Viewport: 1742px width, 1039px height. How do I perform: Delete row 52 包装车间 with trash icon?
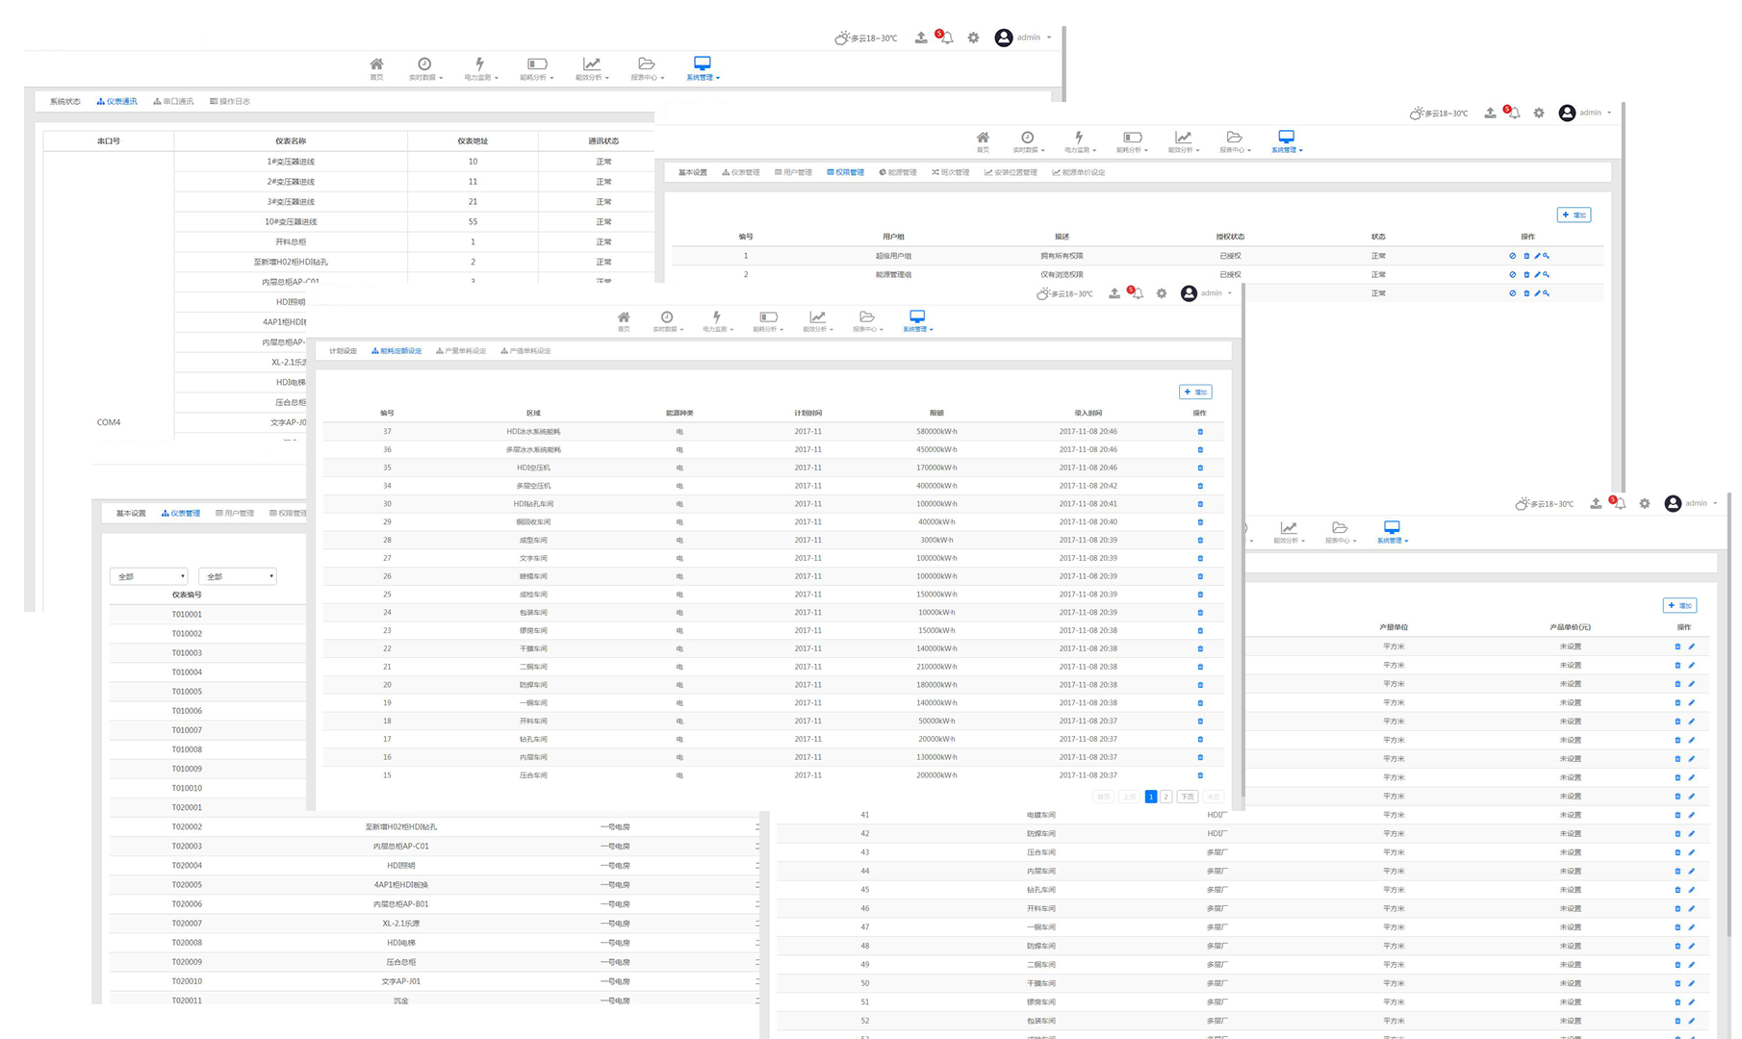(1678, 1021)
